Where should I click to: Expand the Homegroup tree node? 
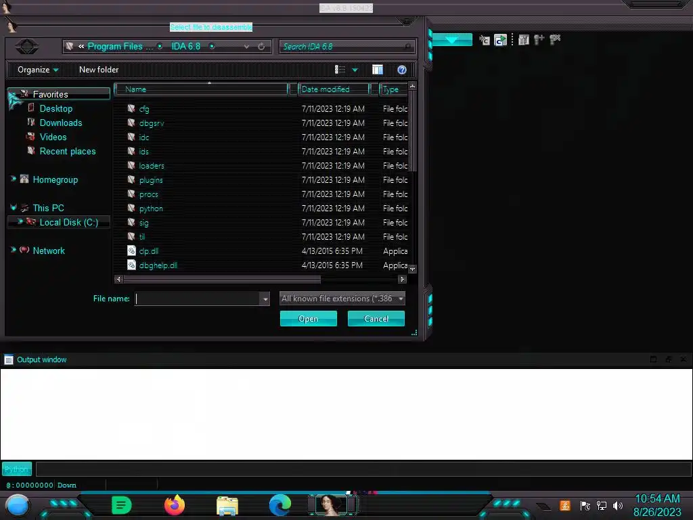[x=14, y=179]
